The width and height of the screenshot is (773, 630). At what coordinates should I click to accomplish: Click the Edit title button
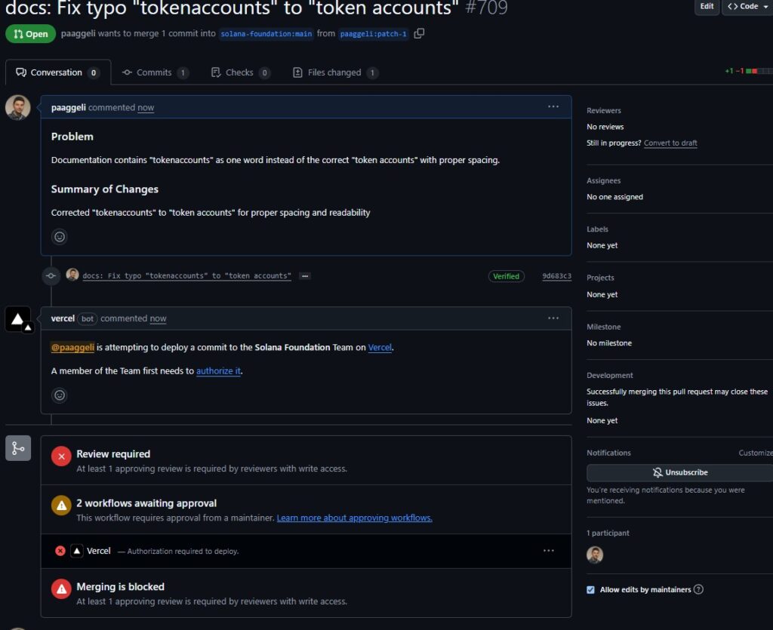706,7
